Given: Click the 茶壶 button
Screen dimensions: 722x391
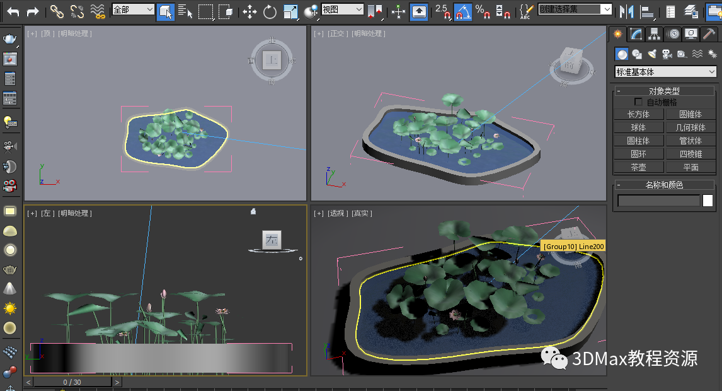Looking at the screenshot, I should point(638,167).
